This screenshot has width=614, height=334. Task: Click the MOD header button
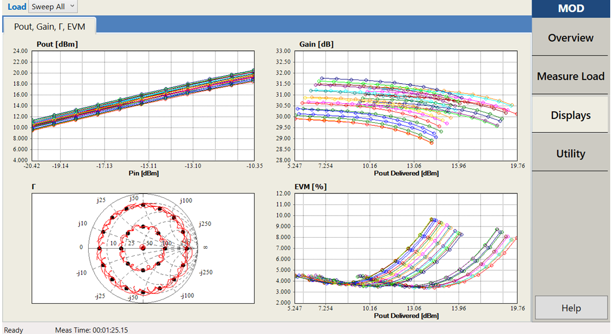pyautogui.click(x=571, y=8)
